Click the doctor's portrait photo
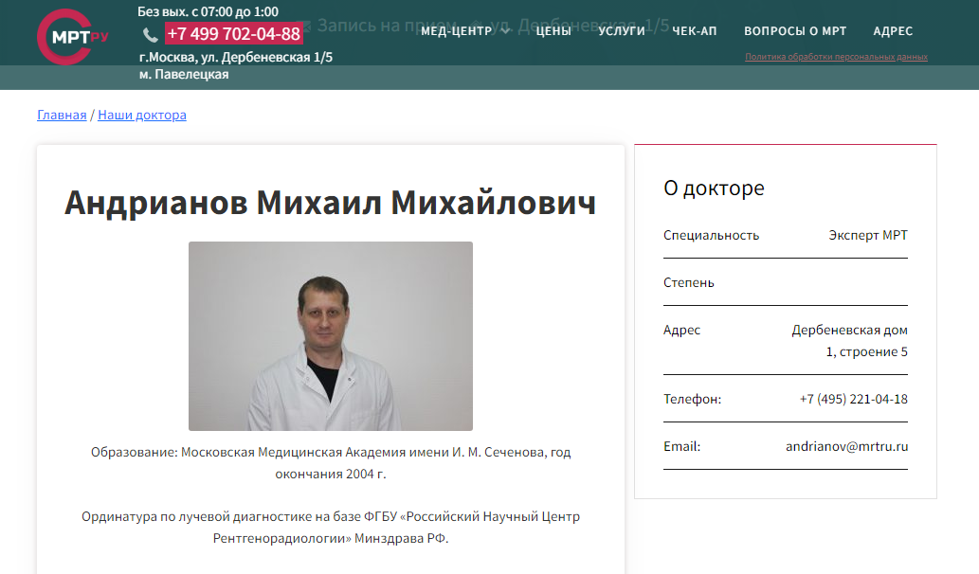 tap(331, 335)
